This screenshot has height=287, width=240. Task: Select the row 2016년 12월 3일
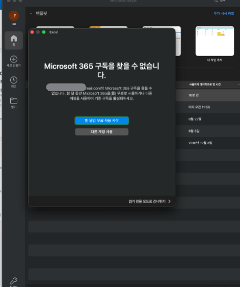click(208, 143)
